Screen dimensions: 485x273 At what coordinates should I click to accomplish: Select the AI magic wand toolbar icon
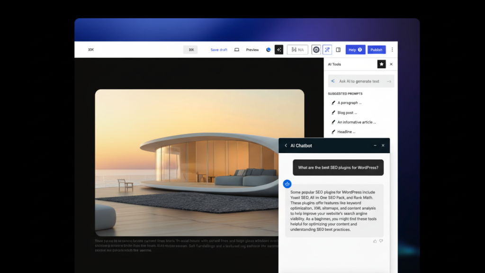(327, 50)
